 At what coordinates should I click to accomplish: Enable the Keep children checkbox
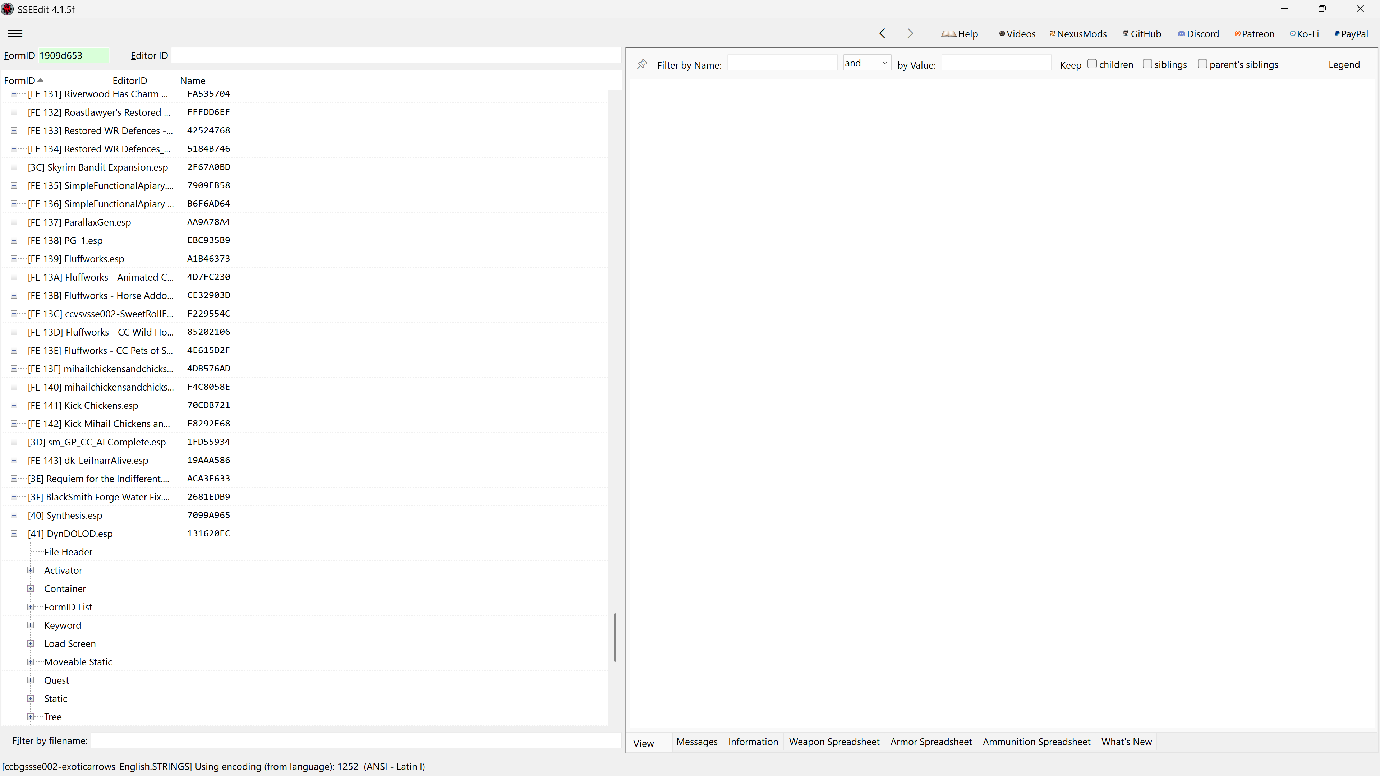(x=1092, y=64)
